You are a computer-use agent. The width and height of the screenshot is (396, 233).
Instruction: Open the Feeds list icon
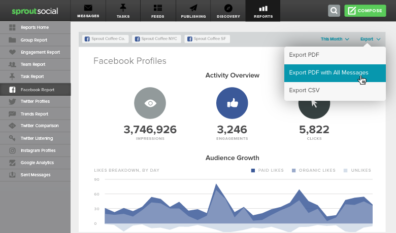158,8
